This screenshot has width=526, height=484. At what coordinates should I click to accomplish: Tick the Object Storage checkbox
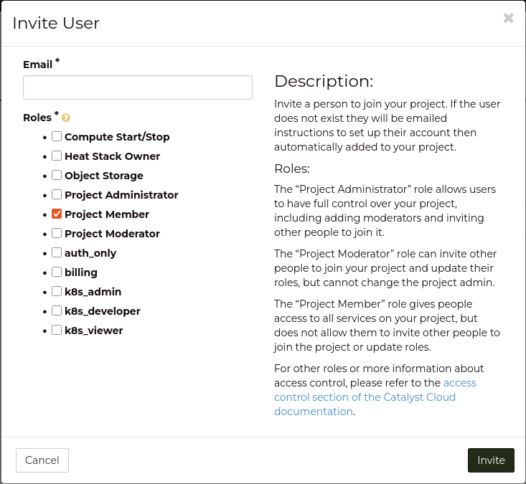pyautogui.click(x=57, y=175)
